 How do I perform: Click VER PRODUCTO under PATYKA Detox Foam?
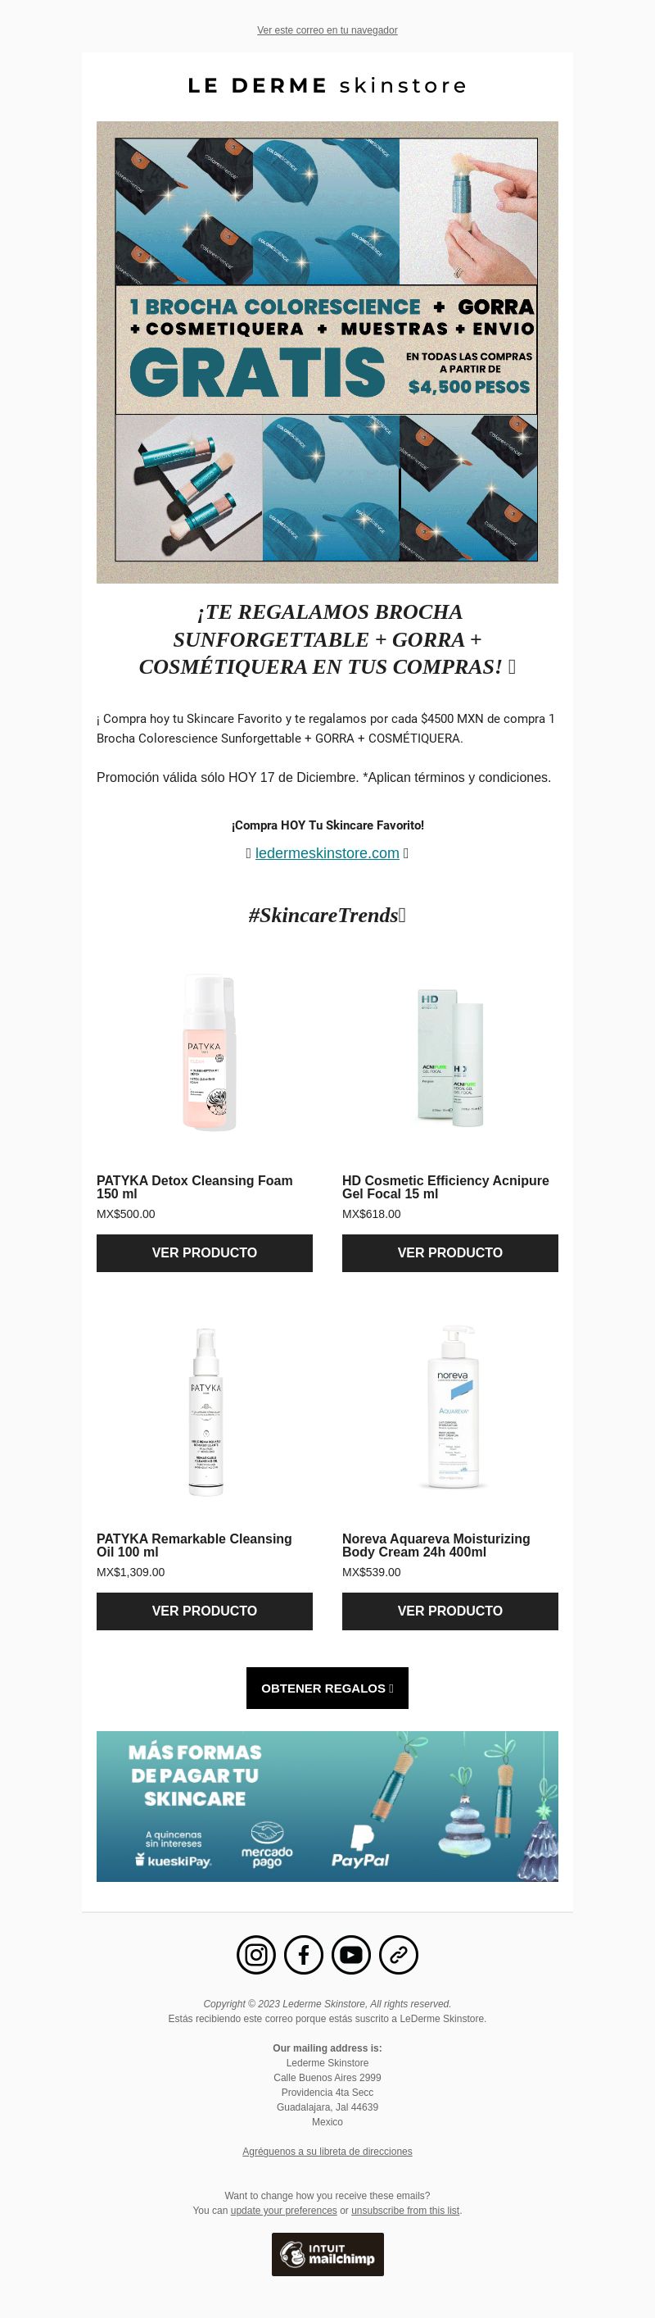click(x=205, y=1252)
